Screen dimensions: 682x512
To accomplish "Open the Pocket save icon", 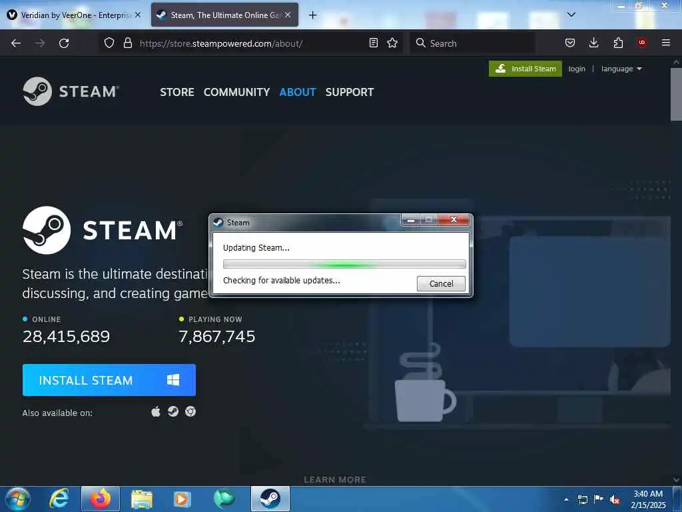I will (570, 43).
